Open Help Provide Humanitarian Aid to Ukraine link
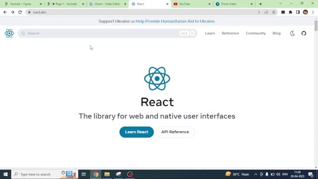Screen dimensions: 318x179 click(x=175, y=21)
